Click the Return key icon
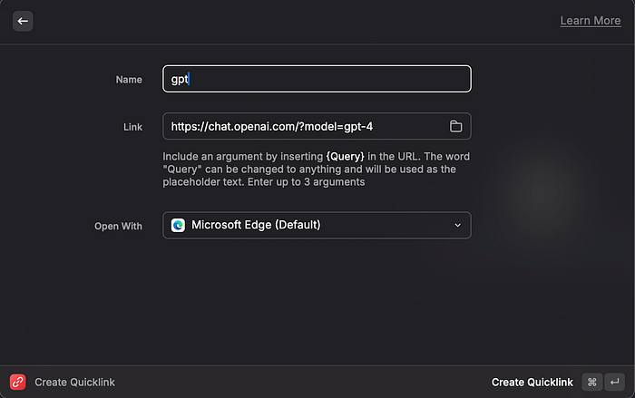 [615, 383]
